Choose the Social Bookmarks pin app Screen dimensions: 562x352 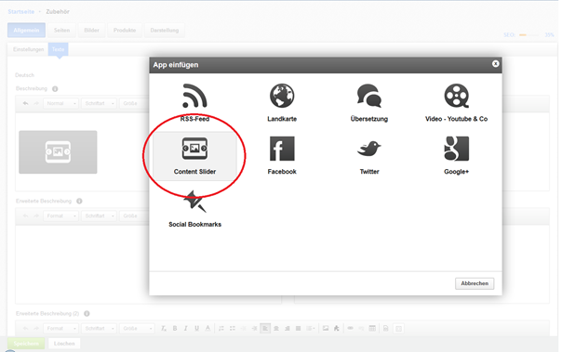click(194, 209)
